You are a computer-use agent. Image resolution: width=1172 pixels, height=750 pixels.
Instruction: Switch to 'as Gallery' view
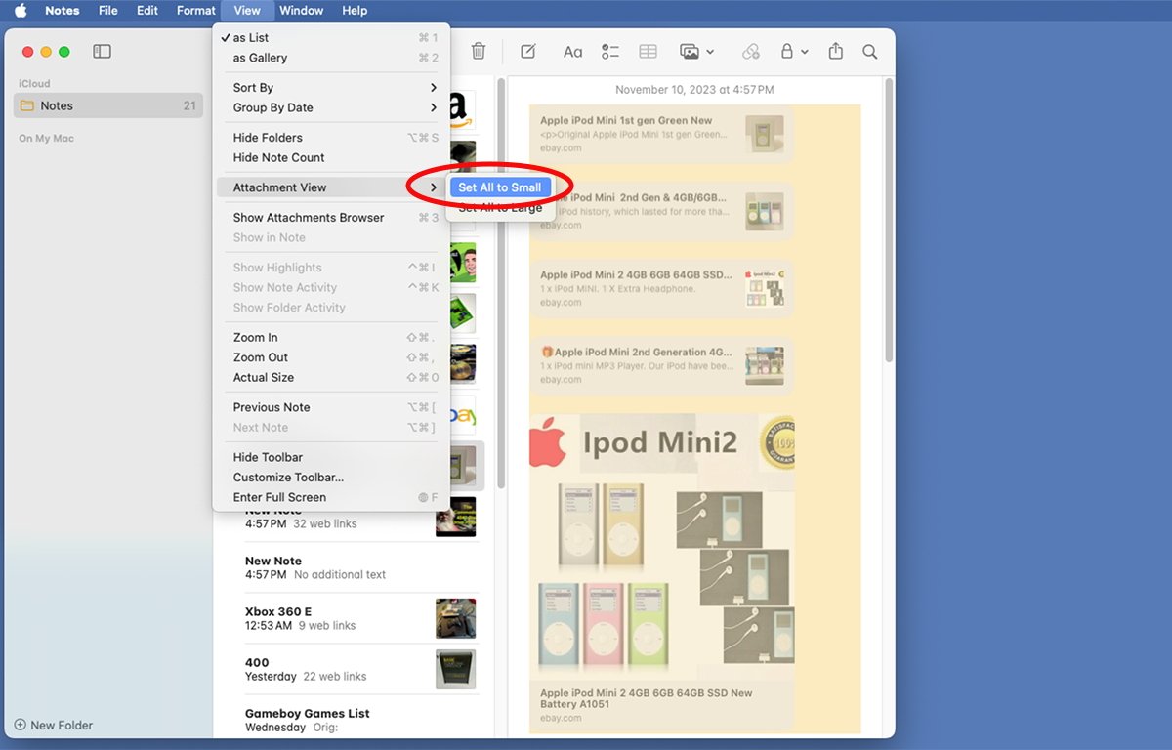[x=260, y=58]
